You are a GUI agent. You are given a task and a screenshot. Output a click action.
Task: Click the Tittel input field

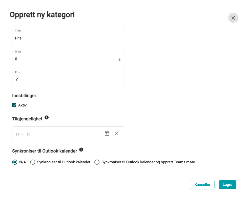pyautogui.click(x=68, y=37)
